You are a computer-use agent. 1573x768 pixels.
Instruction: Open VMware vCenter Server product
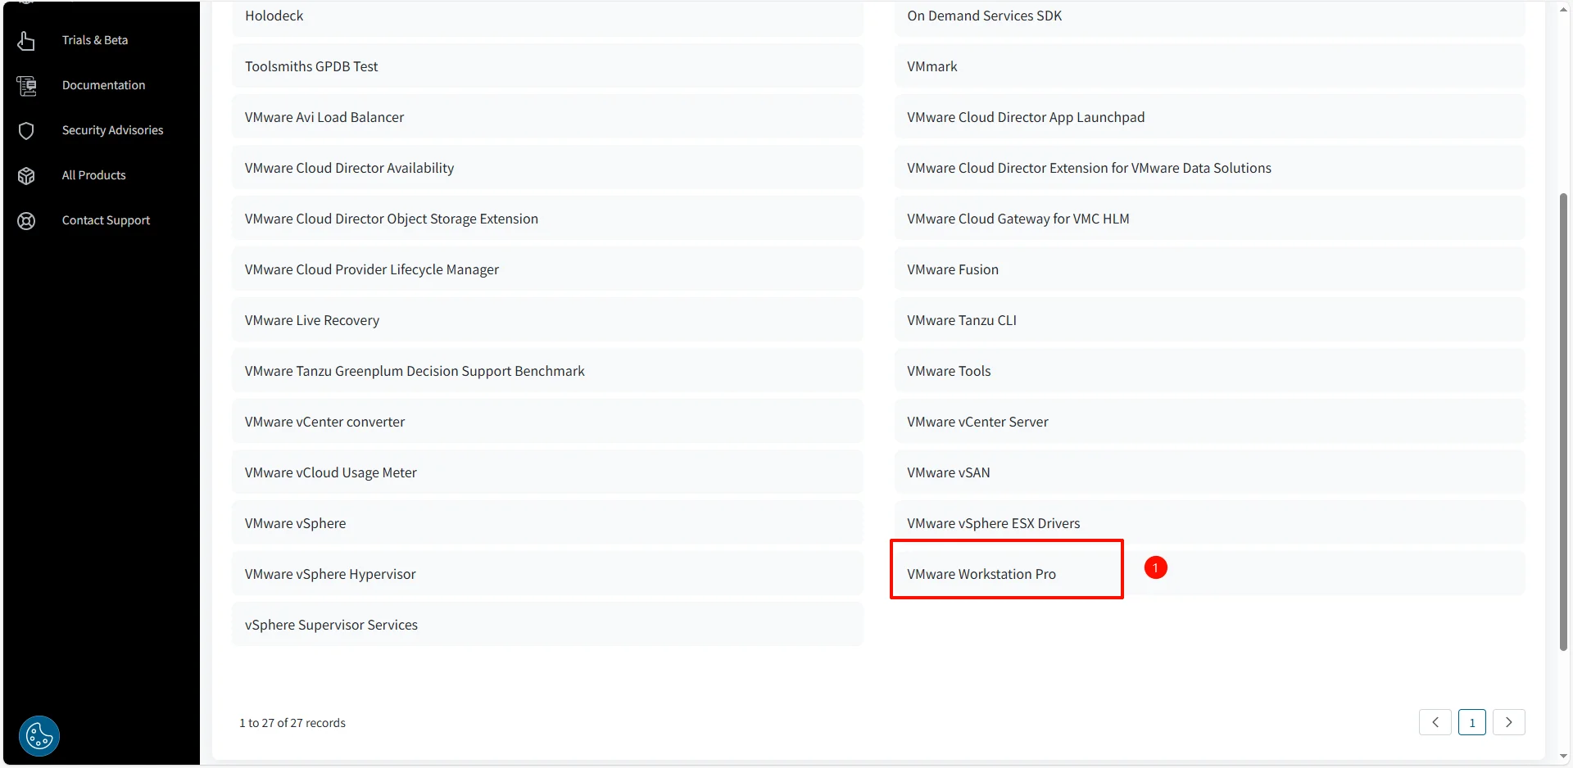977,422
